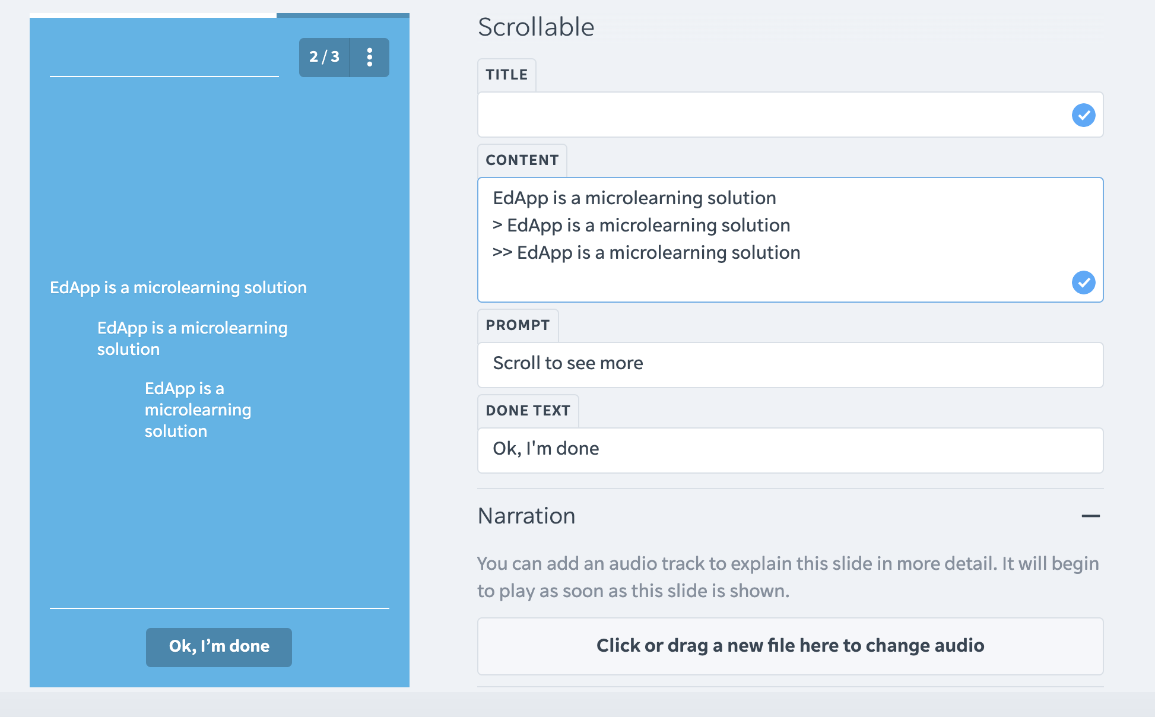Select the PROMPT label tab

pyautogui.click(x=518, y=325)
